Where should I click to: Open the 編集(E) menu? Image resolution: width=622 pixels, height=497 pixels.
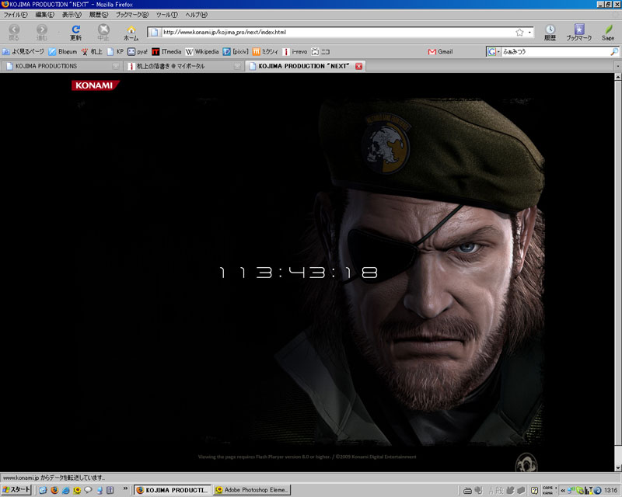tap(44, 15)
